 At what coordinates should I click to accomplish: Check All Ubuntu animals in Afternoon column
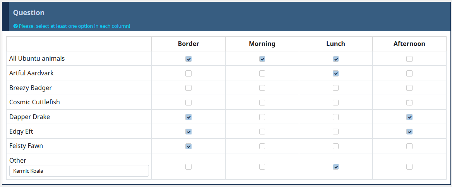pos(409,59)
